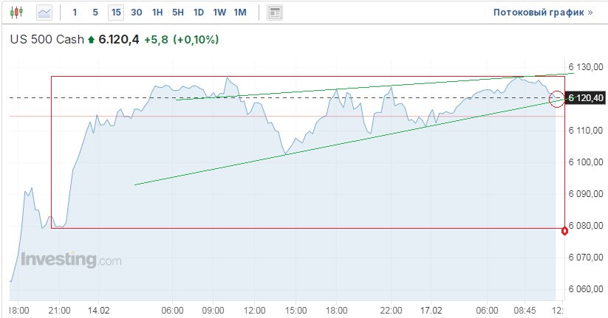Select the 1 minute timeframe
608x318 pixels.
click(74, 13)
